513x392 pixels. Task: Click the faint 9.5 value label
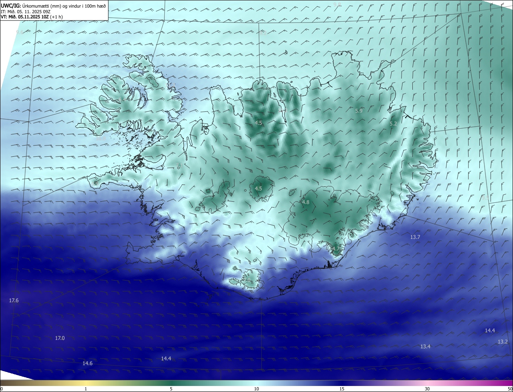coord(485,197)
